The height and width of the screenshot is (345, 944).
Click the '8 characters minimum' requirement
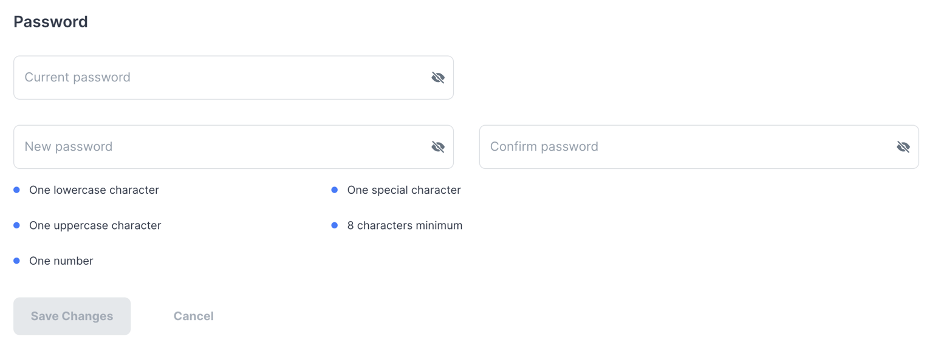405,225
